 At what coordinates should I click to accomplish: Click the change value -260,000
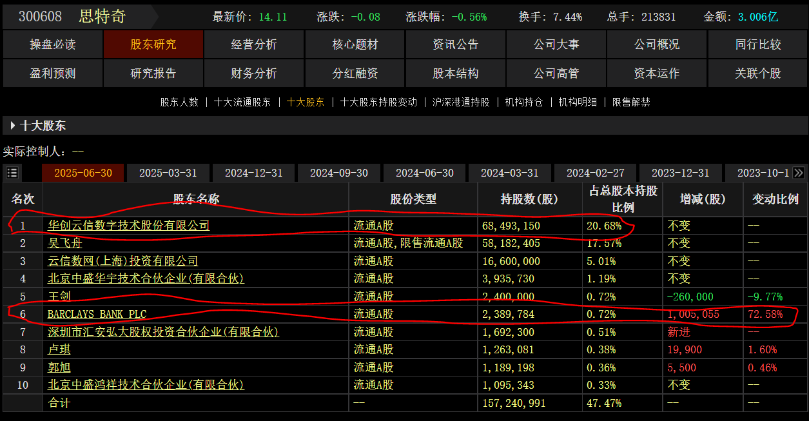pos(690,297)
